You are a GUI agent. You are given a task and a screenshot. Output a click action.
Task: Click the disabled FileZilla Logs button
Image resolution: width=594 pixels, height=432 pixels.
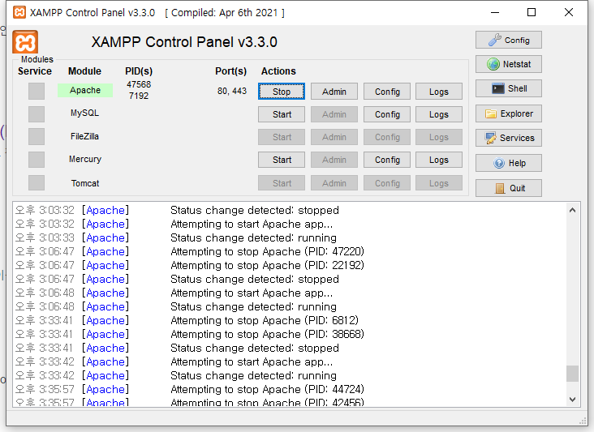[439, 137]
